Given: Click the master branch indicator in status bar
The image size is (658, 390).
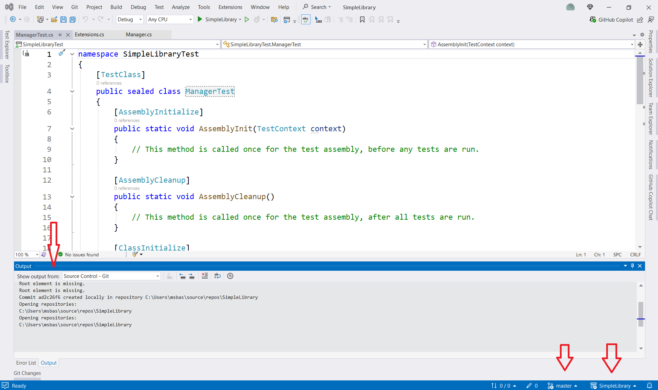Looking at the screenshot, I should pos(562,386).
